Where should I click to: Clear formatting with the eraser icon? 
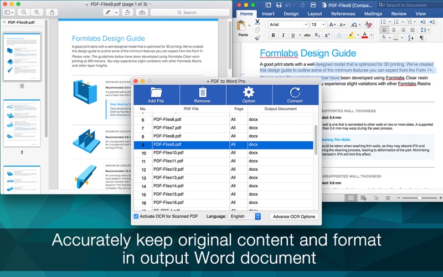(x=368, y=24)
